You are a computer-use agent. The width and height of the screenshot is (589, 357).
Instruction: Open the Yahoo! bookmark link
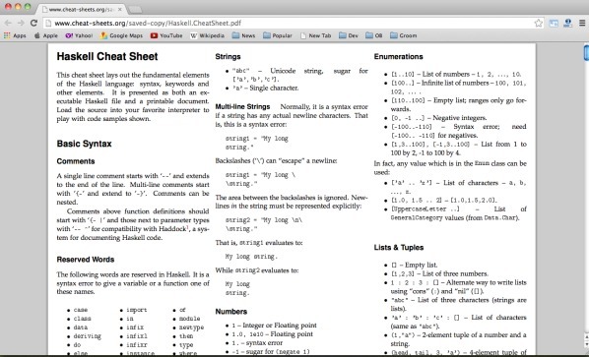tap(79, 35)
